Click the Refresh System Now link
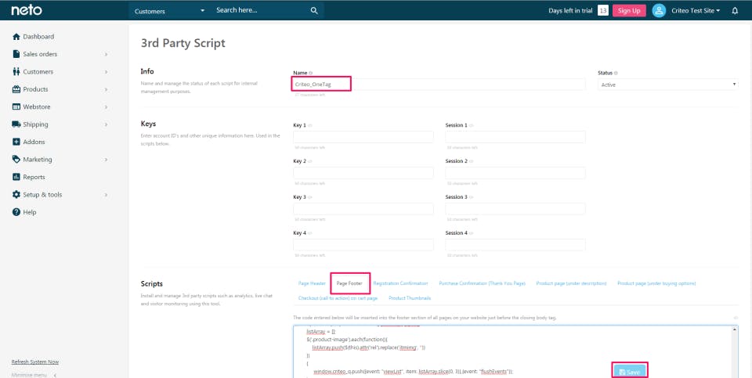Viewport: 752px width, 378px height. click(x=35, y=362)
